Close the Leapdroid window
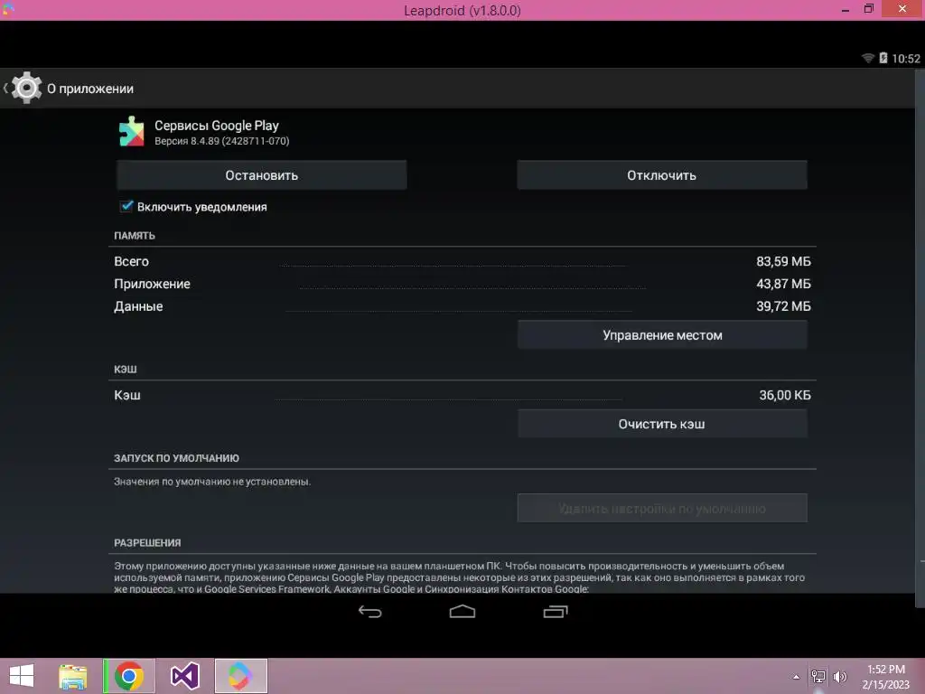 [902, 9]
